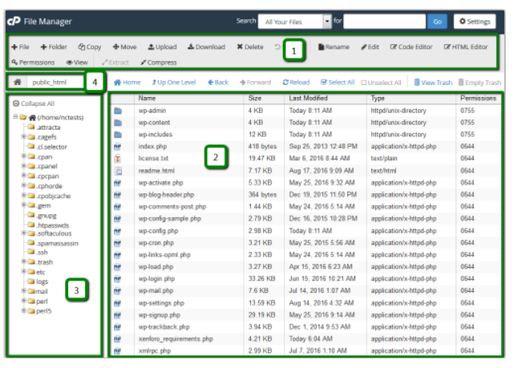Click the Delete toolbar button

250,47
